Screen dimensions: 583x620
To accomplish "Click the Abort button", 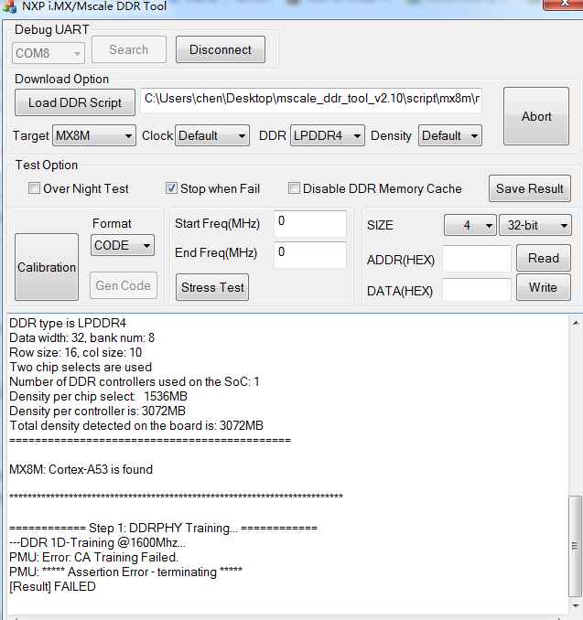I will coord(536,117).
